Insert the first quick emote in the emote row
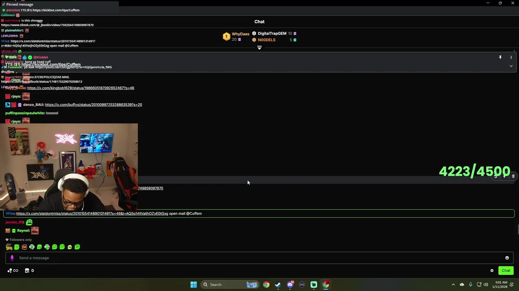Viewport: 519px width, 291px height. click(x=9, y=247)
